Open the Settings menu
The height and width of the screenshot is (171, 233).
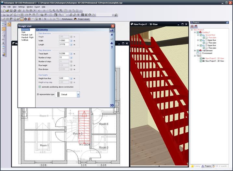click(21, 7)
